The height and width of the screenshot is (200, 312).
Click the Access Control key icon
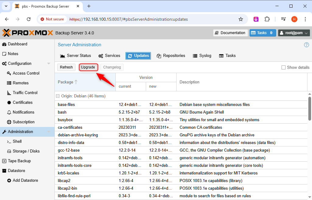point(9,73)
